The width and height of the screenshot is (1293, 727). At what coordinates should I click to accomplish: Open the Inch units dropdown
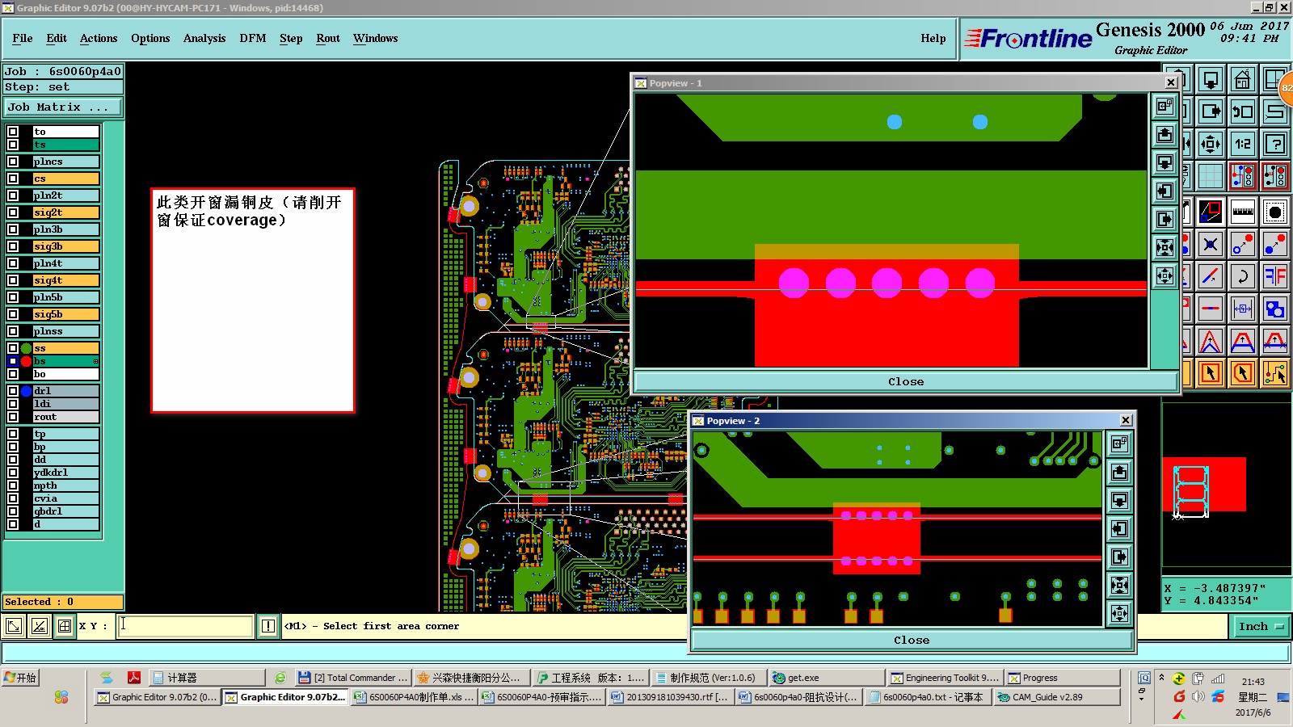(1259, 626)
